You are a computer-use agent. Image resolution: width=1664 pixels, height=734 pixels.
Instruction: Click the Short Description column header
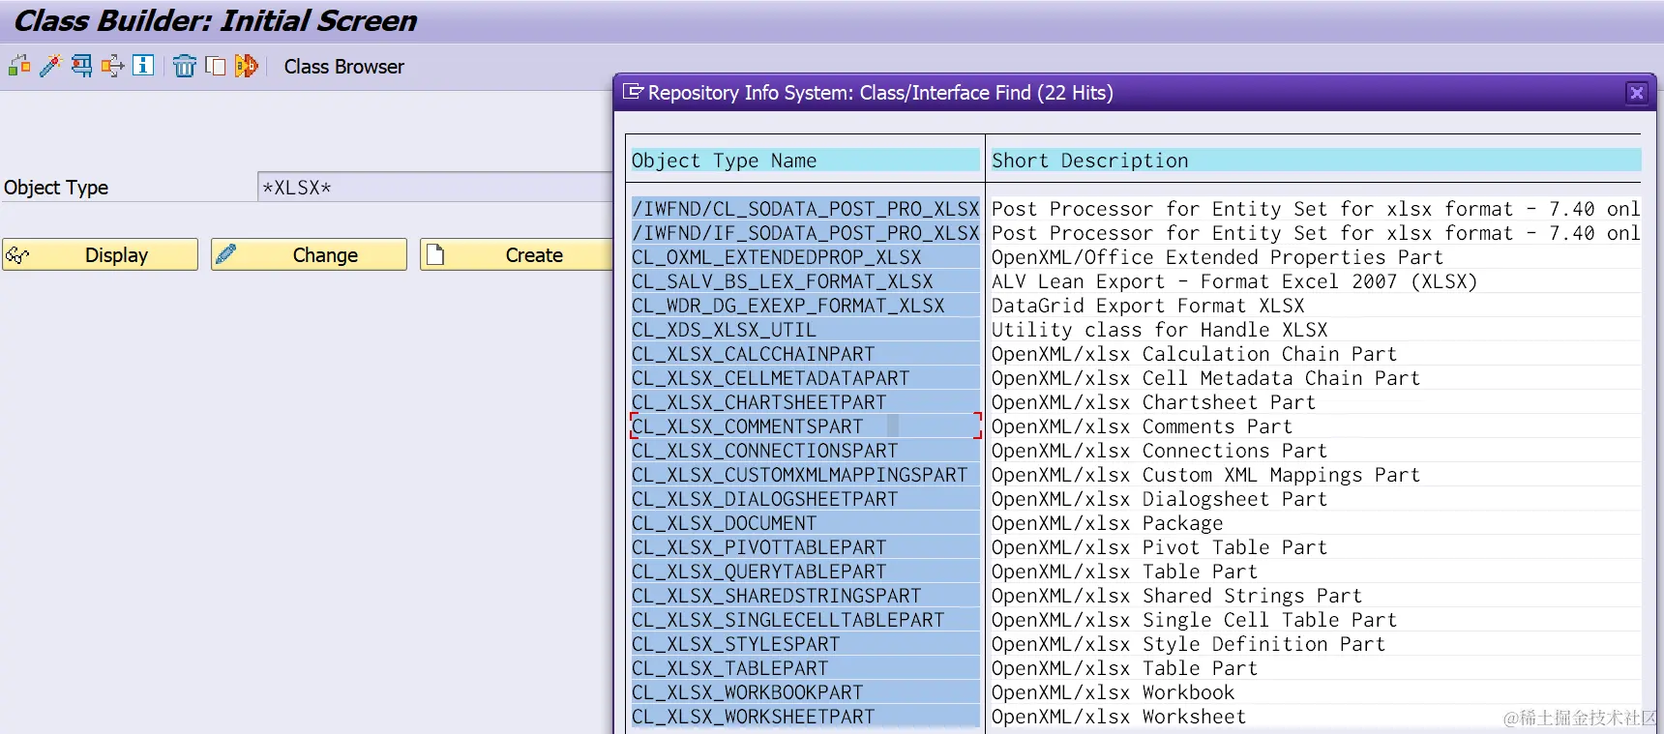(x=1089, y=161)
